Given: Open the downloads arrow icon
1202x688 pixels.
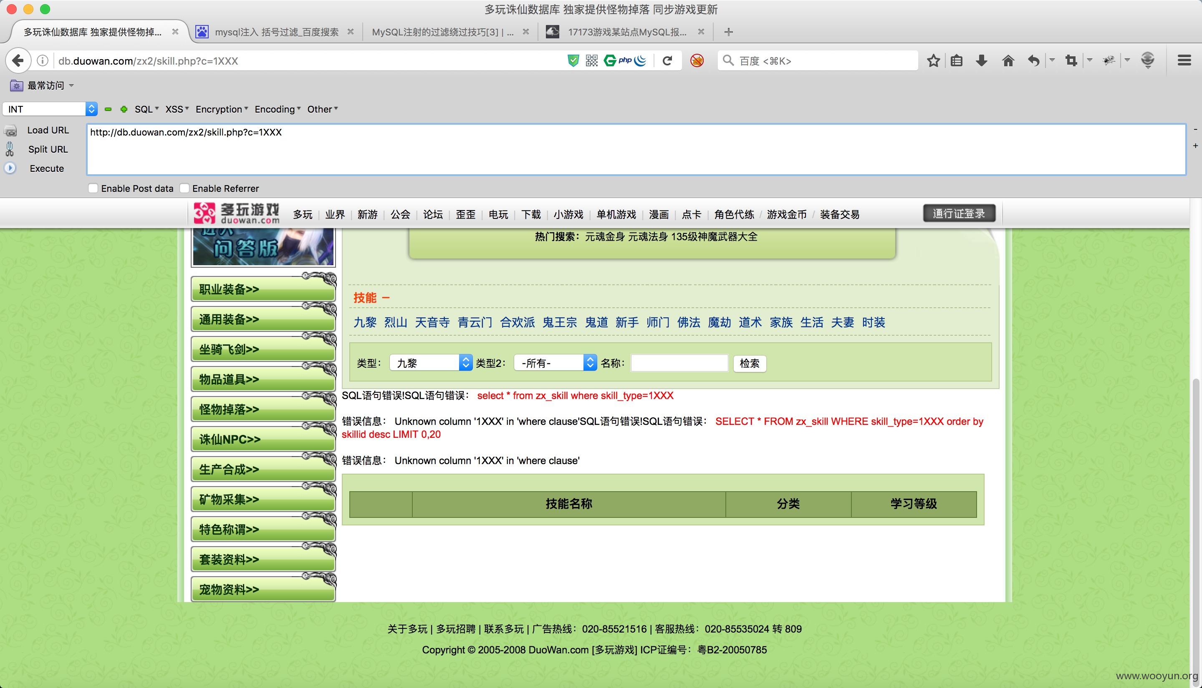Looking at the screenshot, I should (982, 60).
